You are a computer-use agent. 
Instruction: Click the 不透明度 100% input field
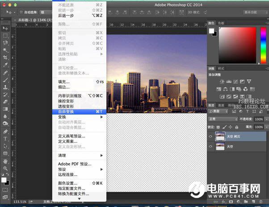[259, 119]
